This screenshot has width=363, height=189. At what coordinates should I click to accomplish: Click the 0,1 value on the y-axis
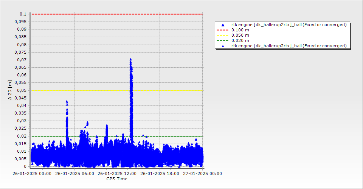23,14
